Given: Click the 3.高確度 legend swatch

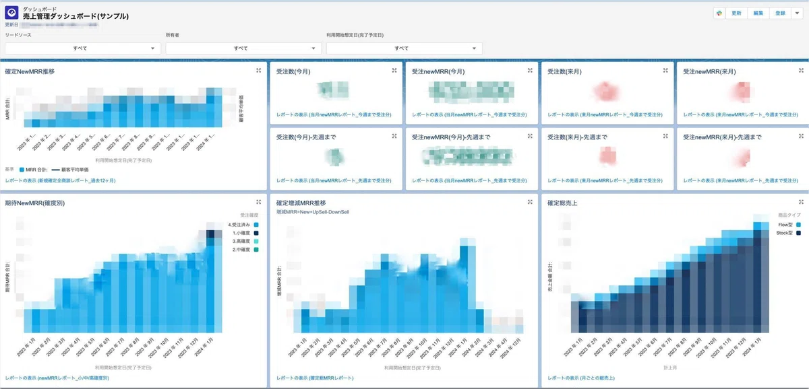Looking at the screenshot, I should tap(257, 241).
